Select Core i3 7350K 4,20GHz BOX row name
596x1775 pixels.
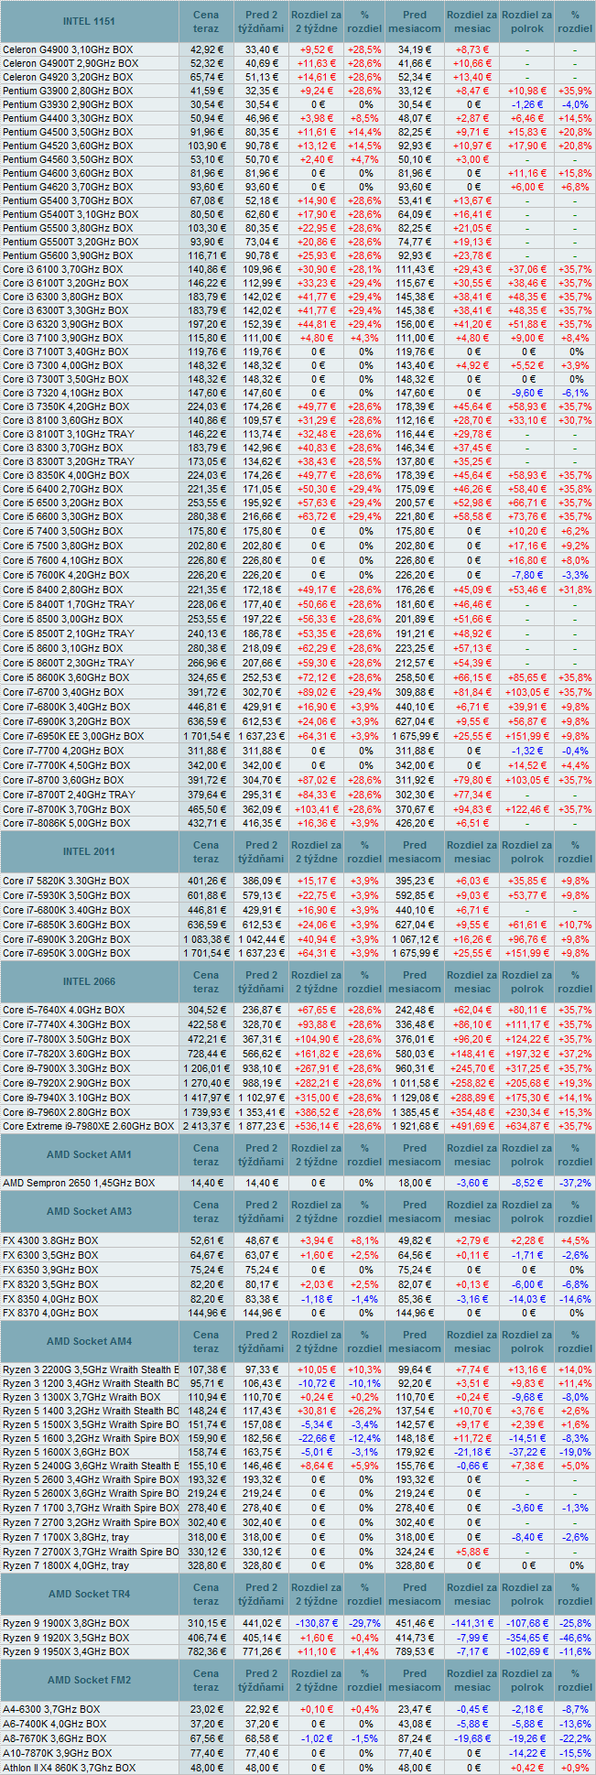(65, 406)
